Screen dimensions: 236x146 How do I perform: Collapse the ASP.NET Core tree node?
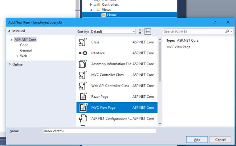click(12, 39)
